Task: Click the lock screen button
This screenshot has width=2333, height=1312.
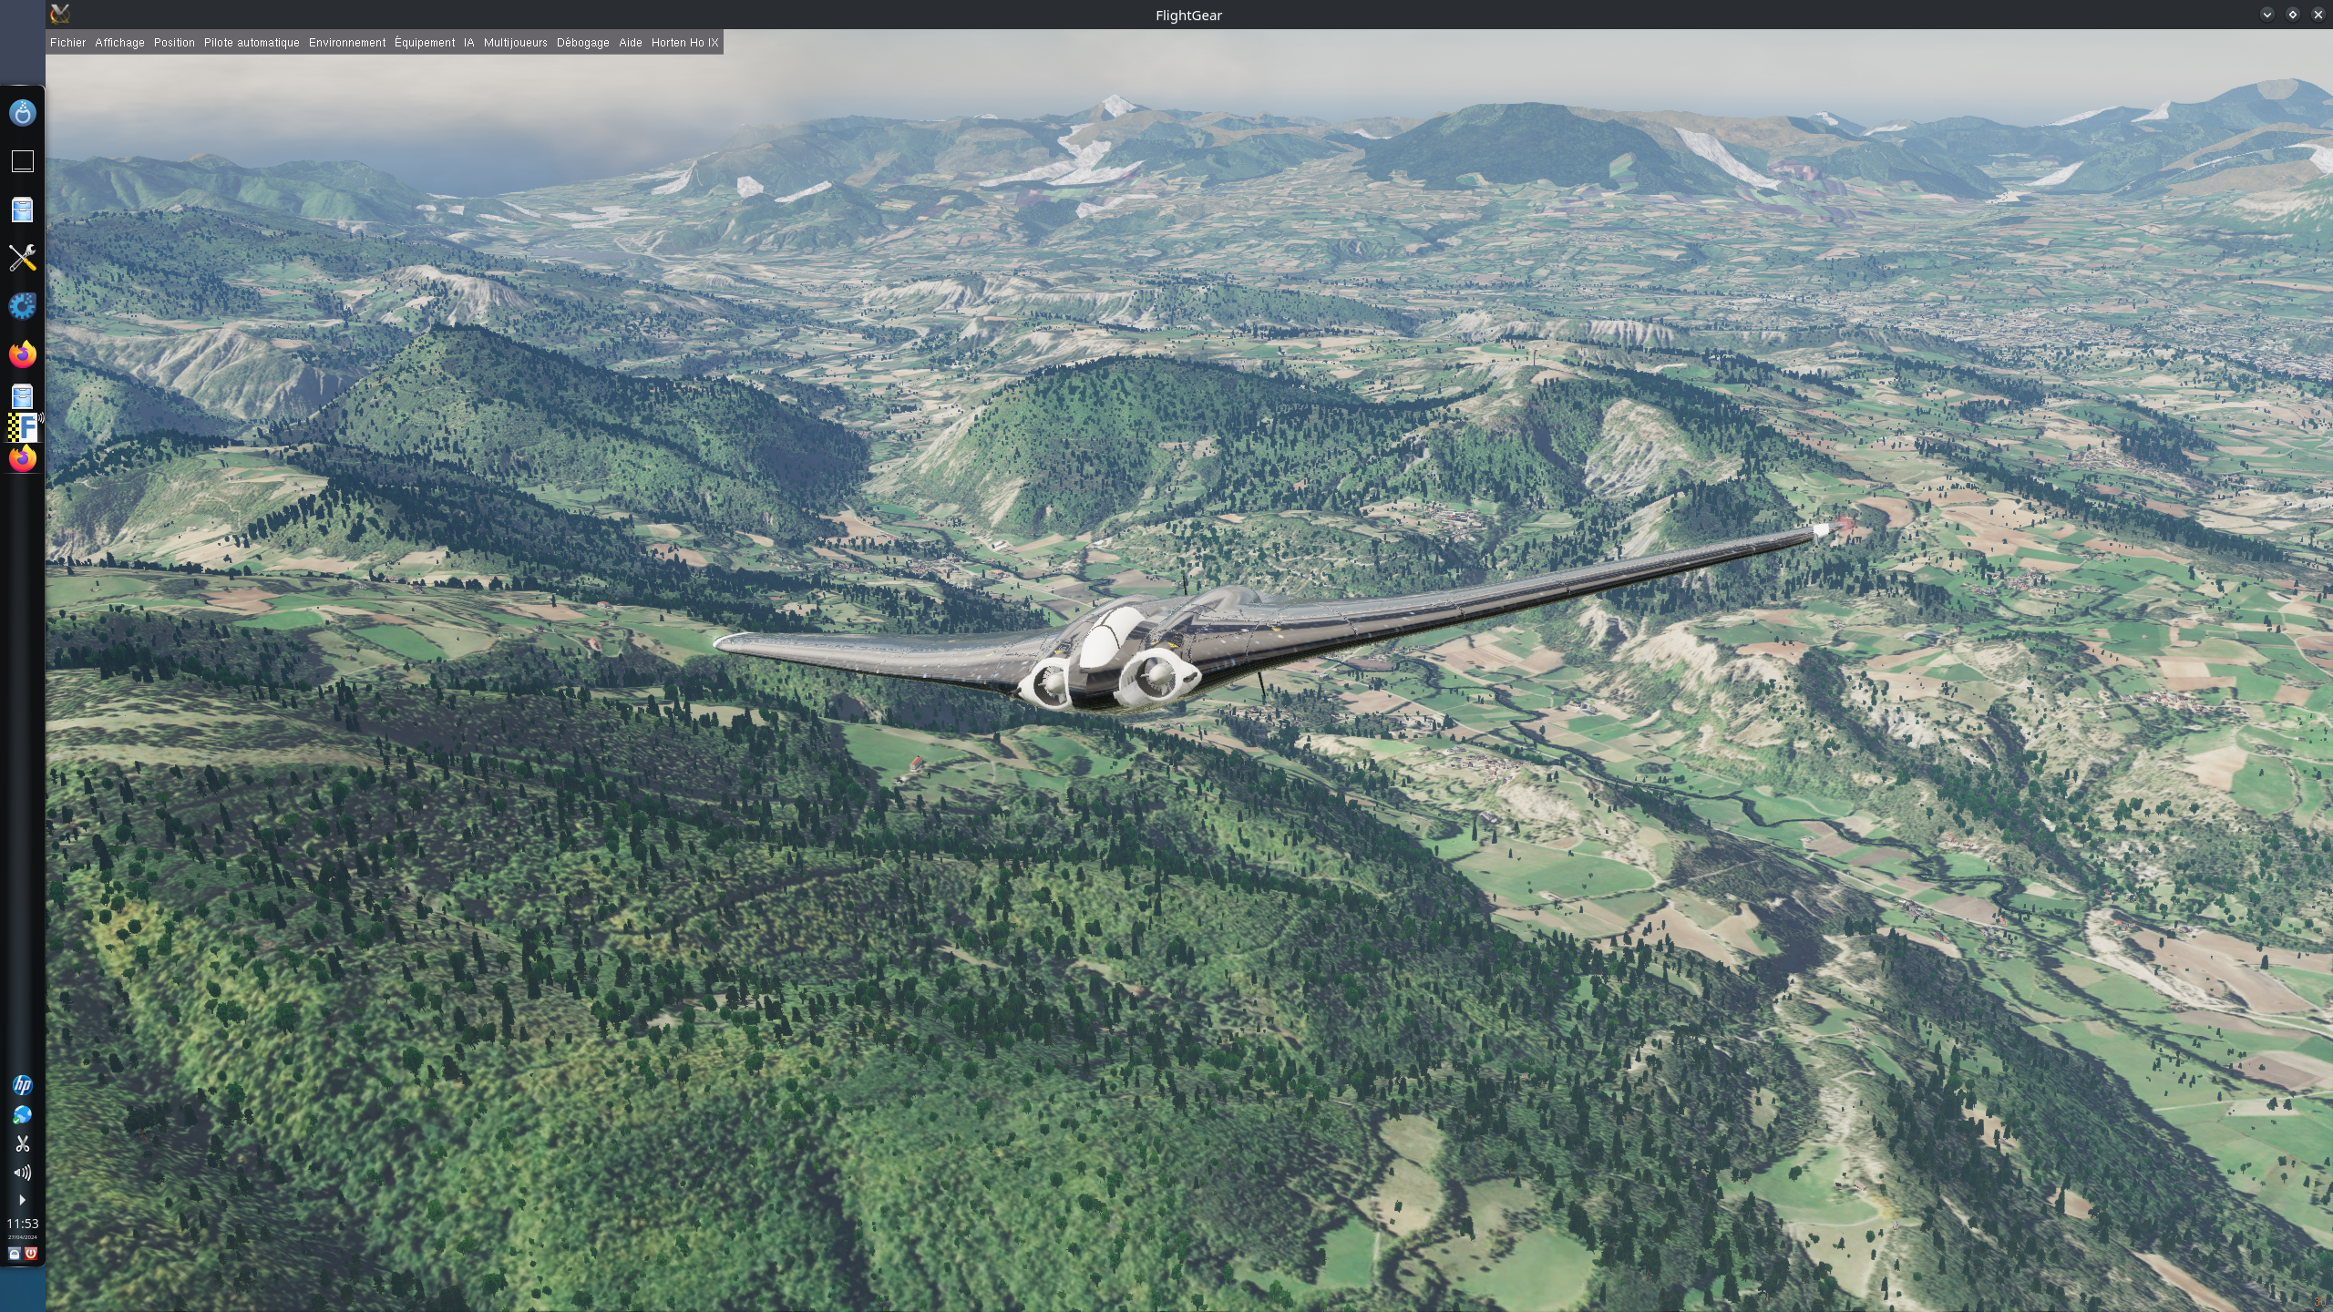Action: (14, 1254)
